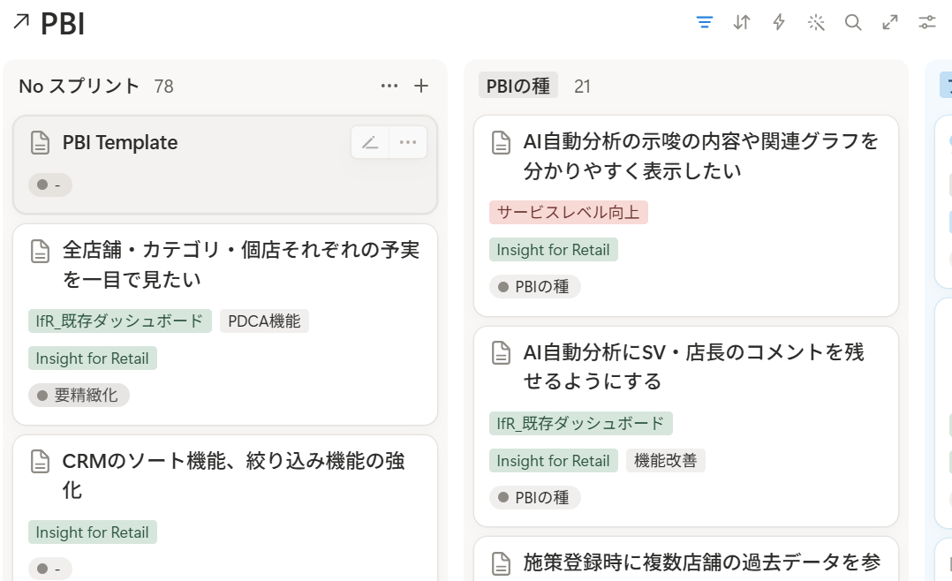
Task: Click the サービスレベル向上 tag
Action: pos(569,213)
